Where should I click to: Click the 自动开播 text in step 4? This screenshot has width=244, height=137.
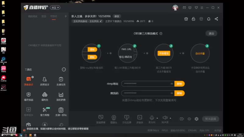click(200, 54)
